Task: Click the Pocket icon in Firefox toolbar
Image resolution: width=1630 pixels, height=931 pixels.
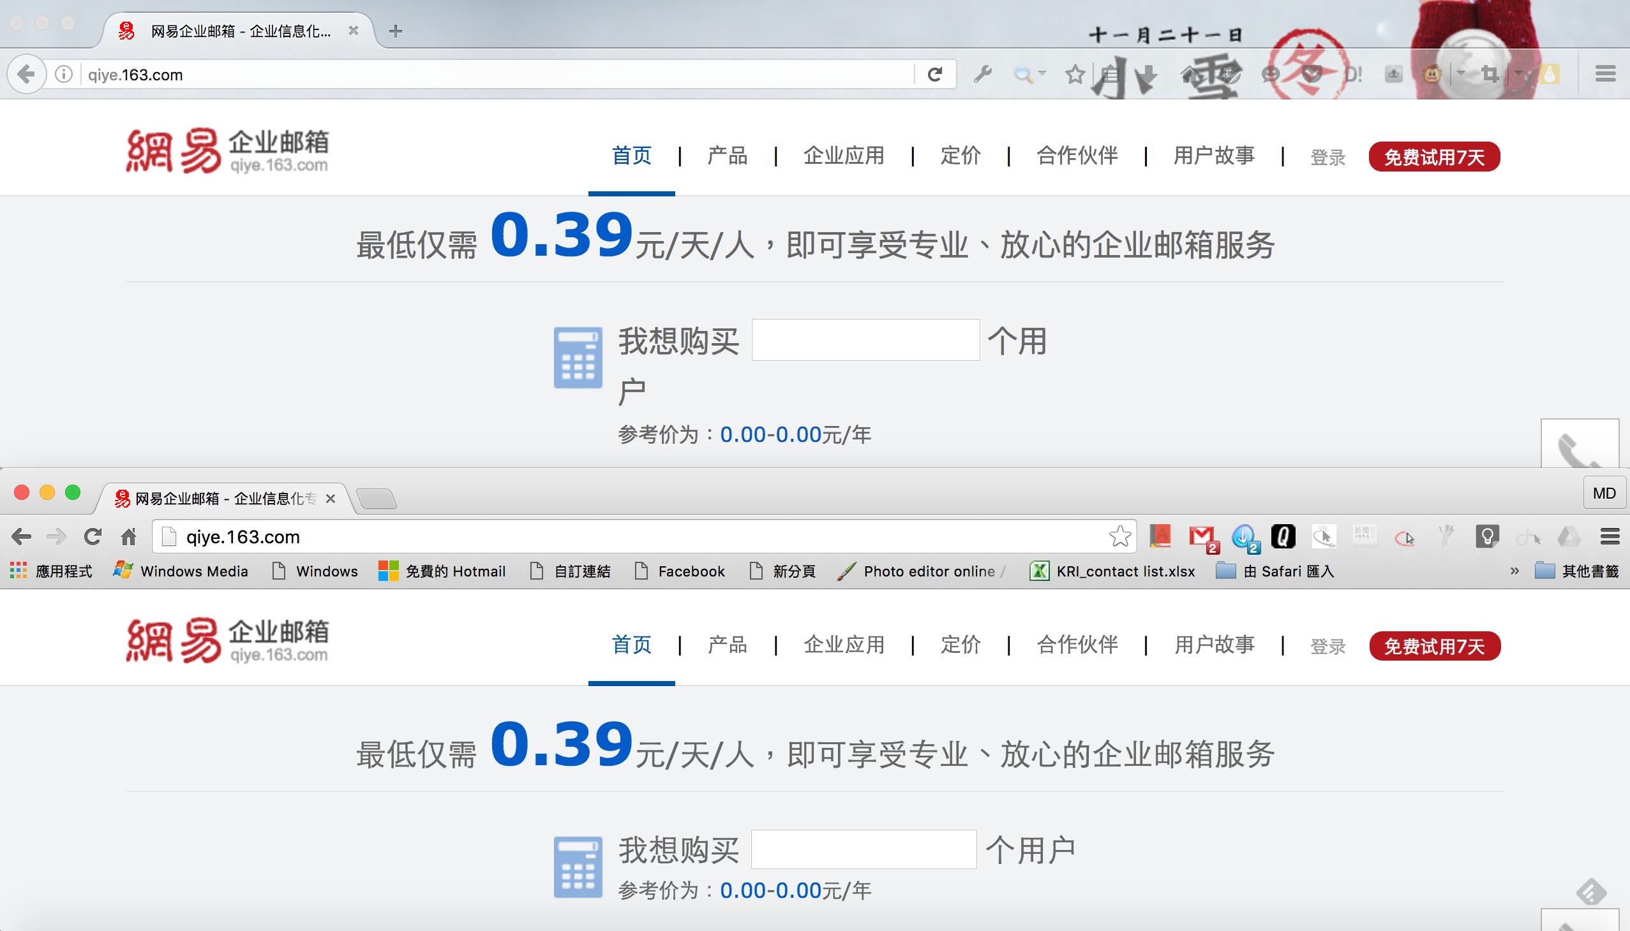Action: pos(1312,75)
